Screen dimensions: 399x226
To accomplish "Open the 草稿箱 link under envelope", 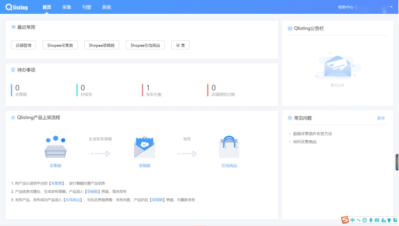I will pos(145,166).
